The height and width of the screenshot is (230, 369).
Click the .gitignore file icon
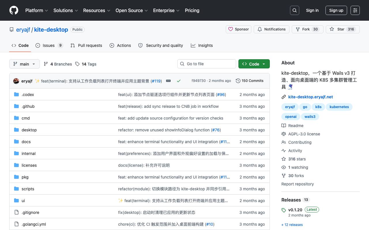click(x=16, y=212)
